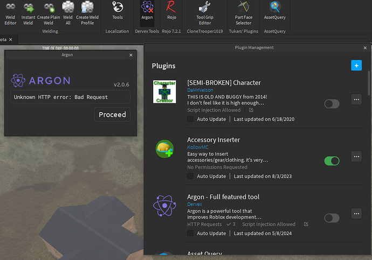Click the [SEMI-BROKEN] Character plugin title
372x260 pixels.
tap(224, 83)
